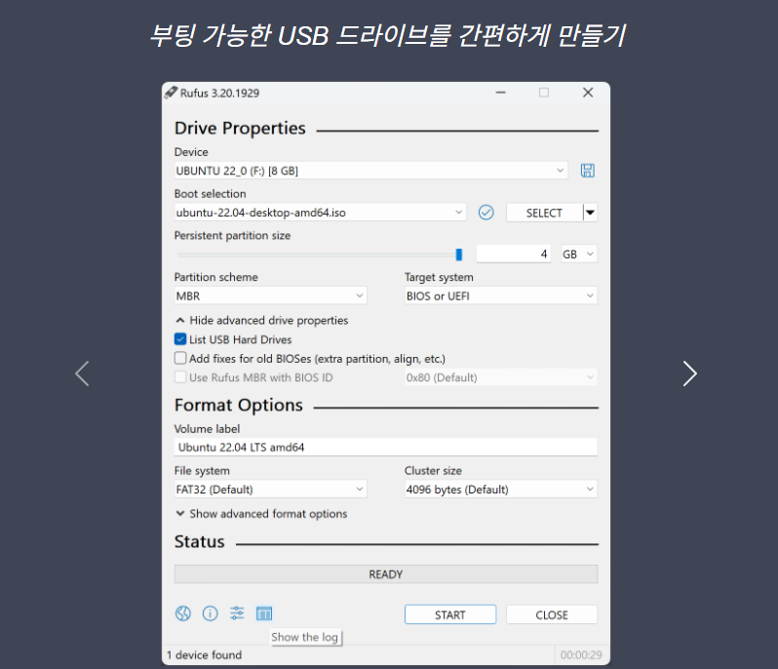Collapse Hide advanced drive properties
Viewport: 778px width, 669px height.
pos(262,320)
